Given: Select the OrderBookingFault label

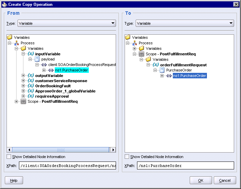Looking at the screenshot, I should pyautogui.click(x=53, y=86).
